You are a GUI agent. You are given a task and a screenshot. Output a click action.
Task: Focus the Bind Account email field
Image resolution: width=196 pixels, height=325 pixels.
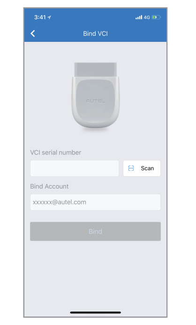click(95, 202)
